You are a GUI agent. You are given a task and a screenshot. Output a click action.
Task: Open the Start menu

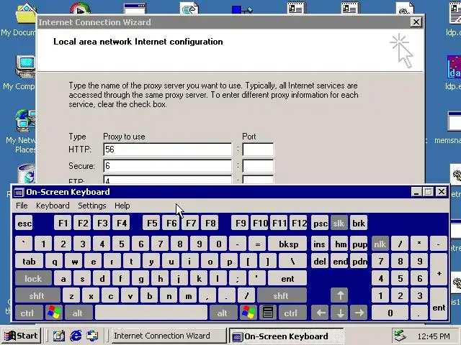[21, 336]
